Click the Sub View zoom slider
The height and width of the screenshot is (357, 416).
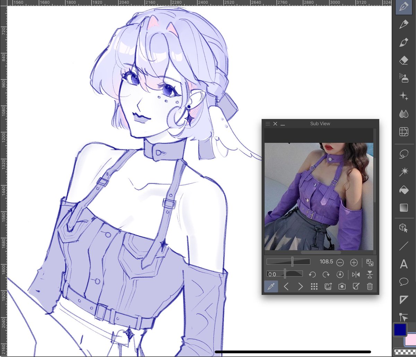[x=288, y=262]
